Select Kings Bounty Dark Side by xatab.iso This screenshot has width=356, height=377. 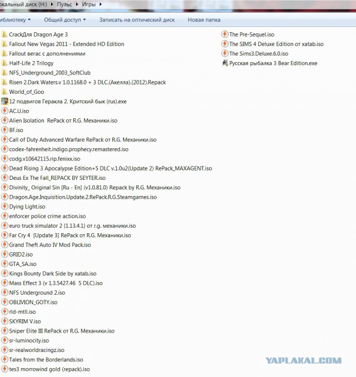click(x=53, y=274)
